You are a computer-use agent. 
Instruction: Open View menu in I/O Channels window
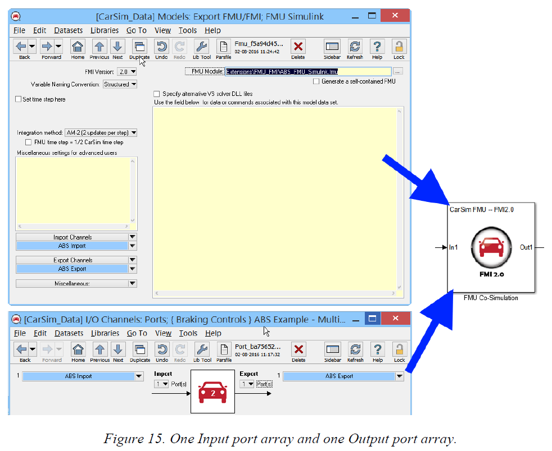(163, 333)
